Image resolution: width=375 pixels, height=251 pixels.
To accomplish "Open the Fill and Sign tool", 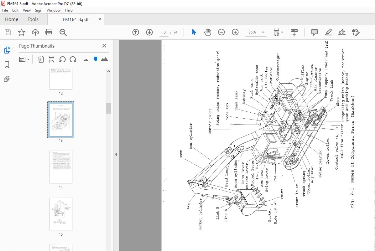I will click(342, 32).
